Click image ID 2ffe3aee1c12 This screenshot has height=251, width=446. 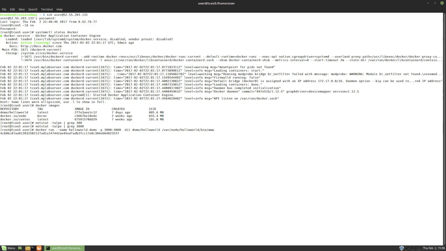[86, 112]
